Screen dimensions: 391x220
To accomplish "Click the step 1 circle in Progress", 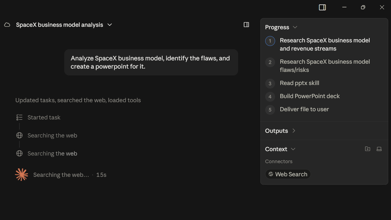I will 270,41.
